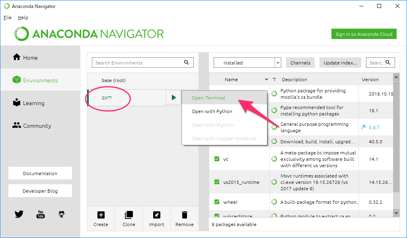
Task: Click the type circle for the mozilla ca bundle package
Action: (274, 94)
